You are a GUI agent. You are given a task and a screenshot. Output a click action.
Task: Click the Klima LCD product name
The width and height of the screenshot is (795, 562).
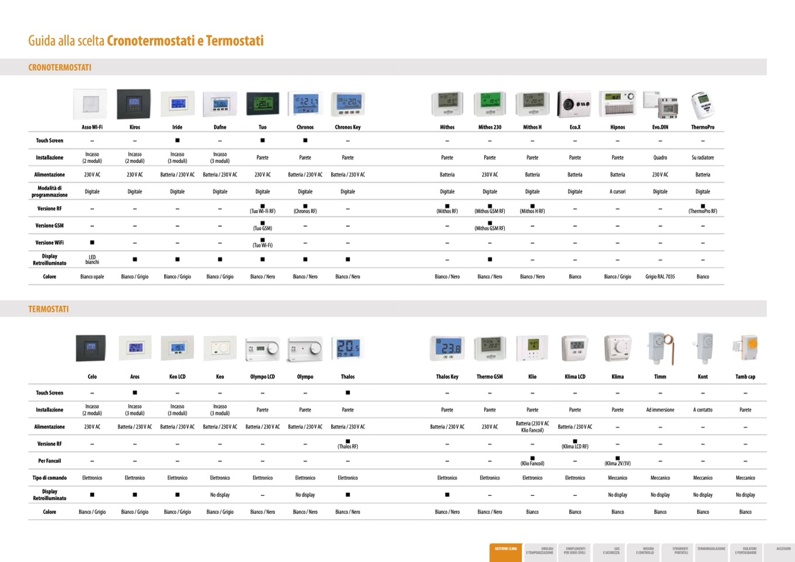(x=575, y=377)
